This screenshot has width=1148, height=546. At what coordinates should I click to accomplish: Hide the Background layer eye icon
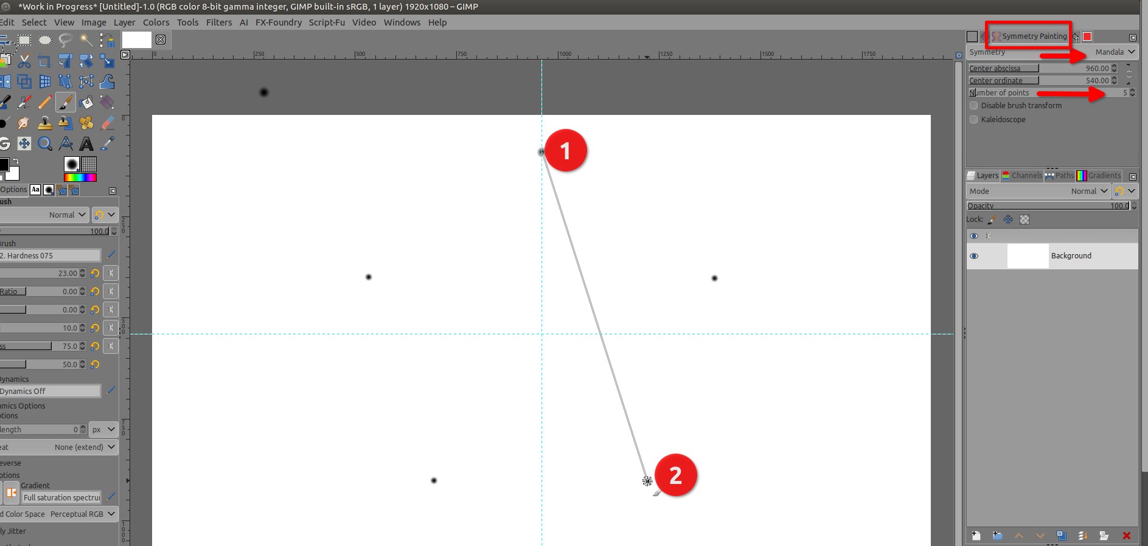click(974, 256)
